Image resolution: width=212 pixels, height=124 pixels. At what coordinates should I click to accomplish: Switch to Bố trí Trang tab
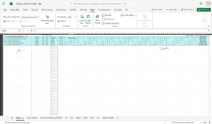(47, 10)
